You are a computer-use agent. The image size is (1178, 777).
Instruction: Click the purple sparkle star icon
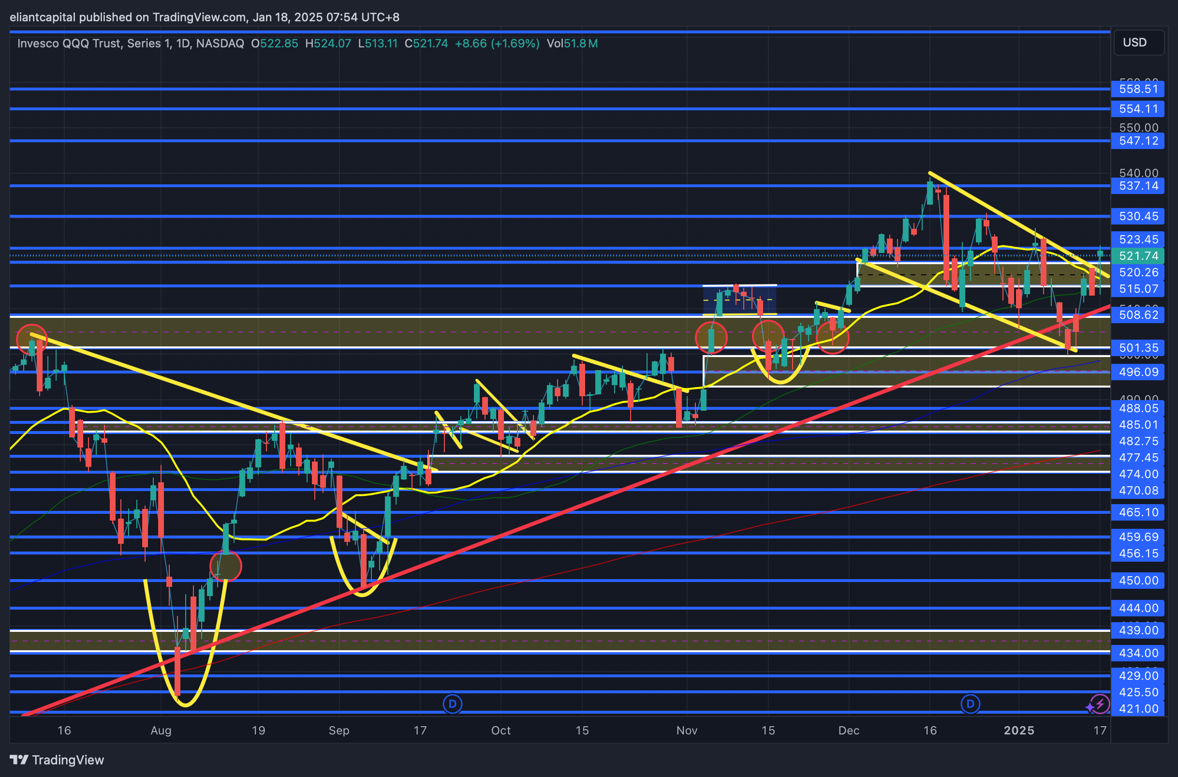click(1090, 708)
